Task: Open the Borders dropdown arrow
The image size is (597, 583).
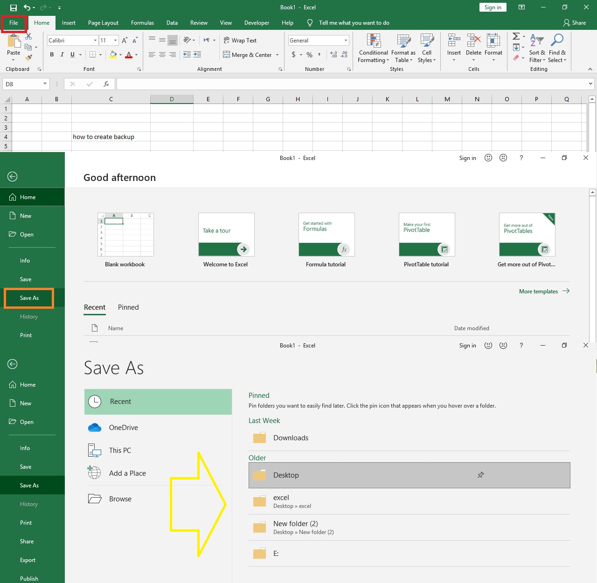Action: click(x=101, y=55)
